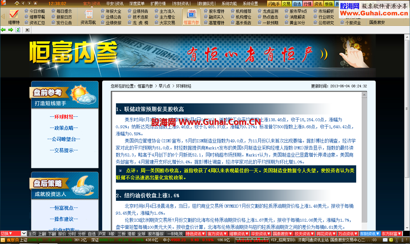Open 融资买入 in the toolbar
The height and width of the screenshot is (244, 410).
click(x=214, y=17)
